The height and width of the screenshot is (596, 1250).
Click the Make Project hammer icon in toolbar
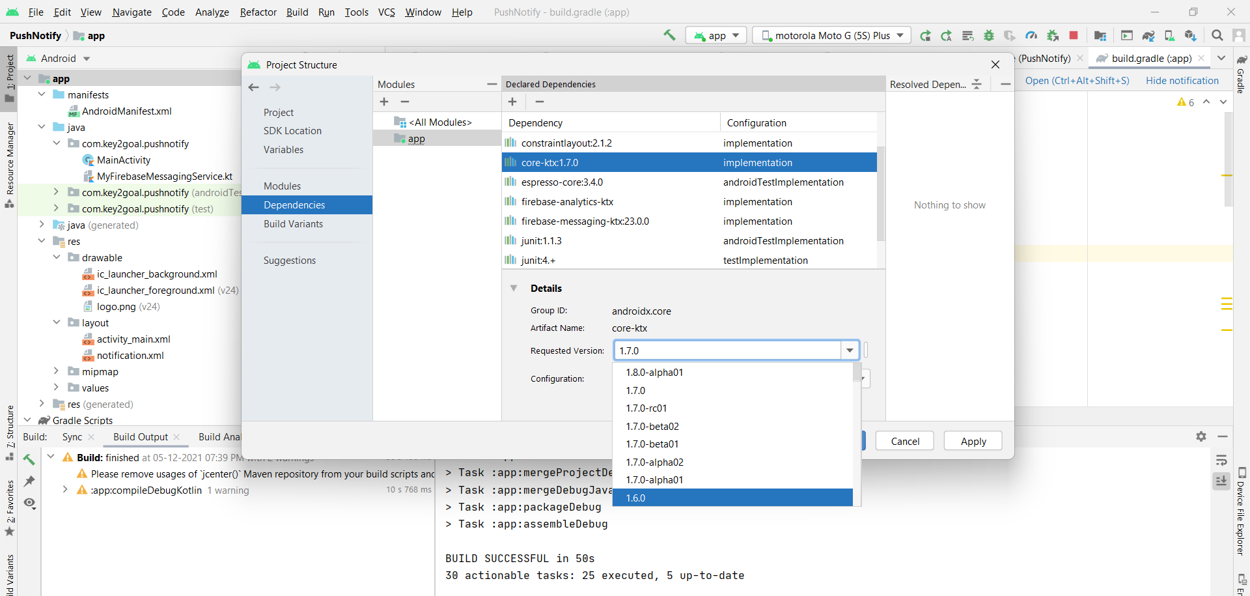tap(669, 35)
